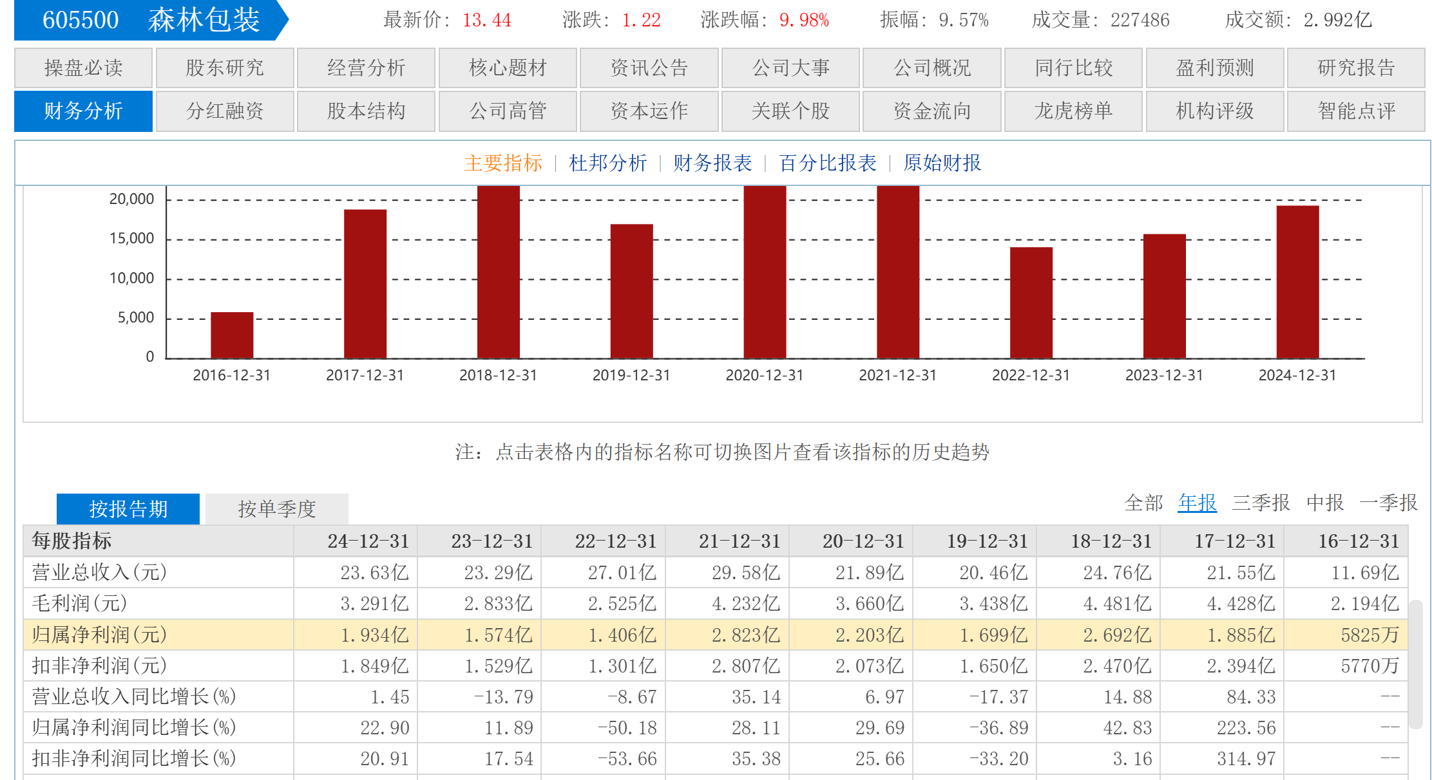The height and width of the screenshot is (780, 1432).
Task: Select the 财务分析 tab
Action: [83, 111]
